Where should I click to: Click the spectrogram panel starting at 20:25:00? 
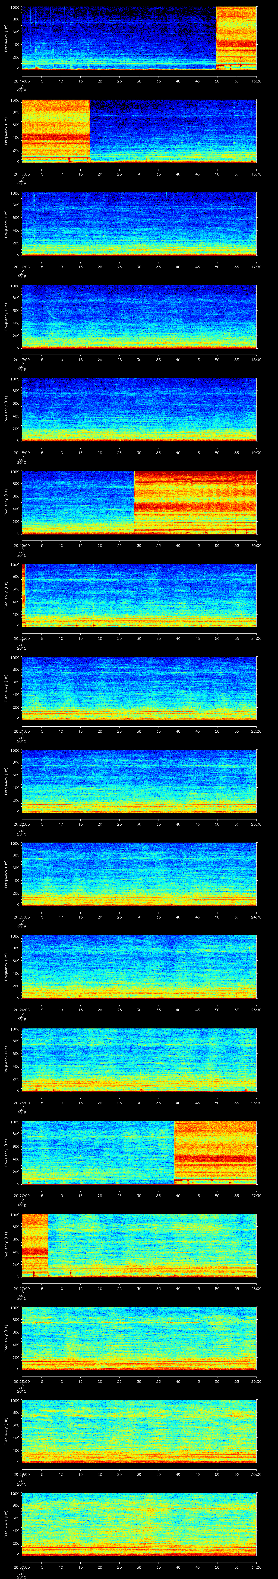click(139, 1060)
